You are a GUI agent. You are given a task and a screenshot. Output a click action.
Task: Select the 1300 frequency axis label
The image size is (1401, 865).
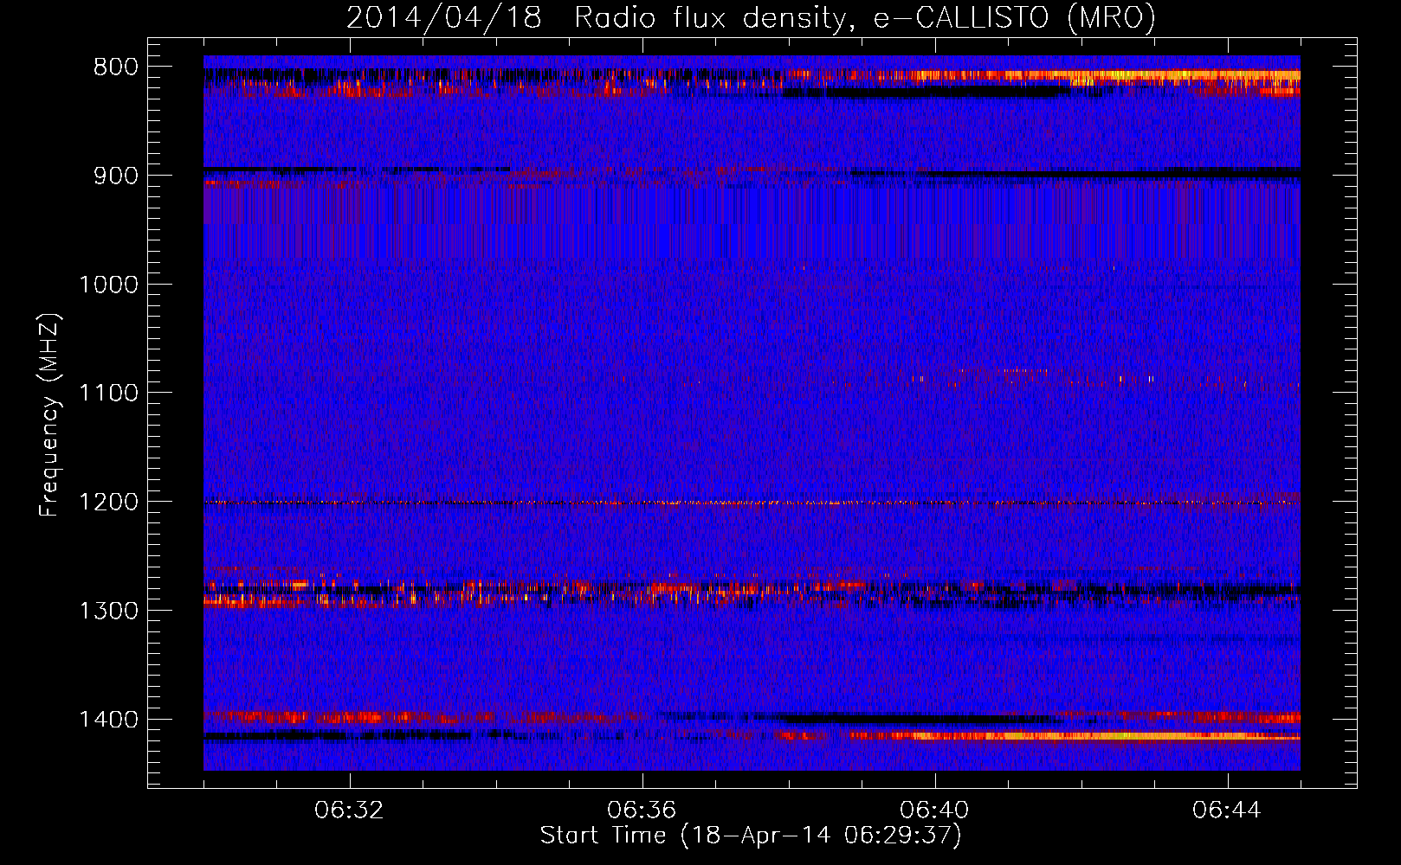pos(108,611)
